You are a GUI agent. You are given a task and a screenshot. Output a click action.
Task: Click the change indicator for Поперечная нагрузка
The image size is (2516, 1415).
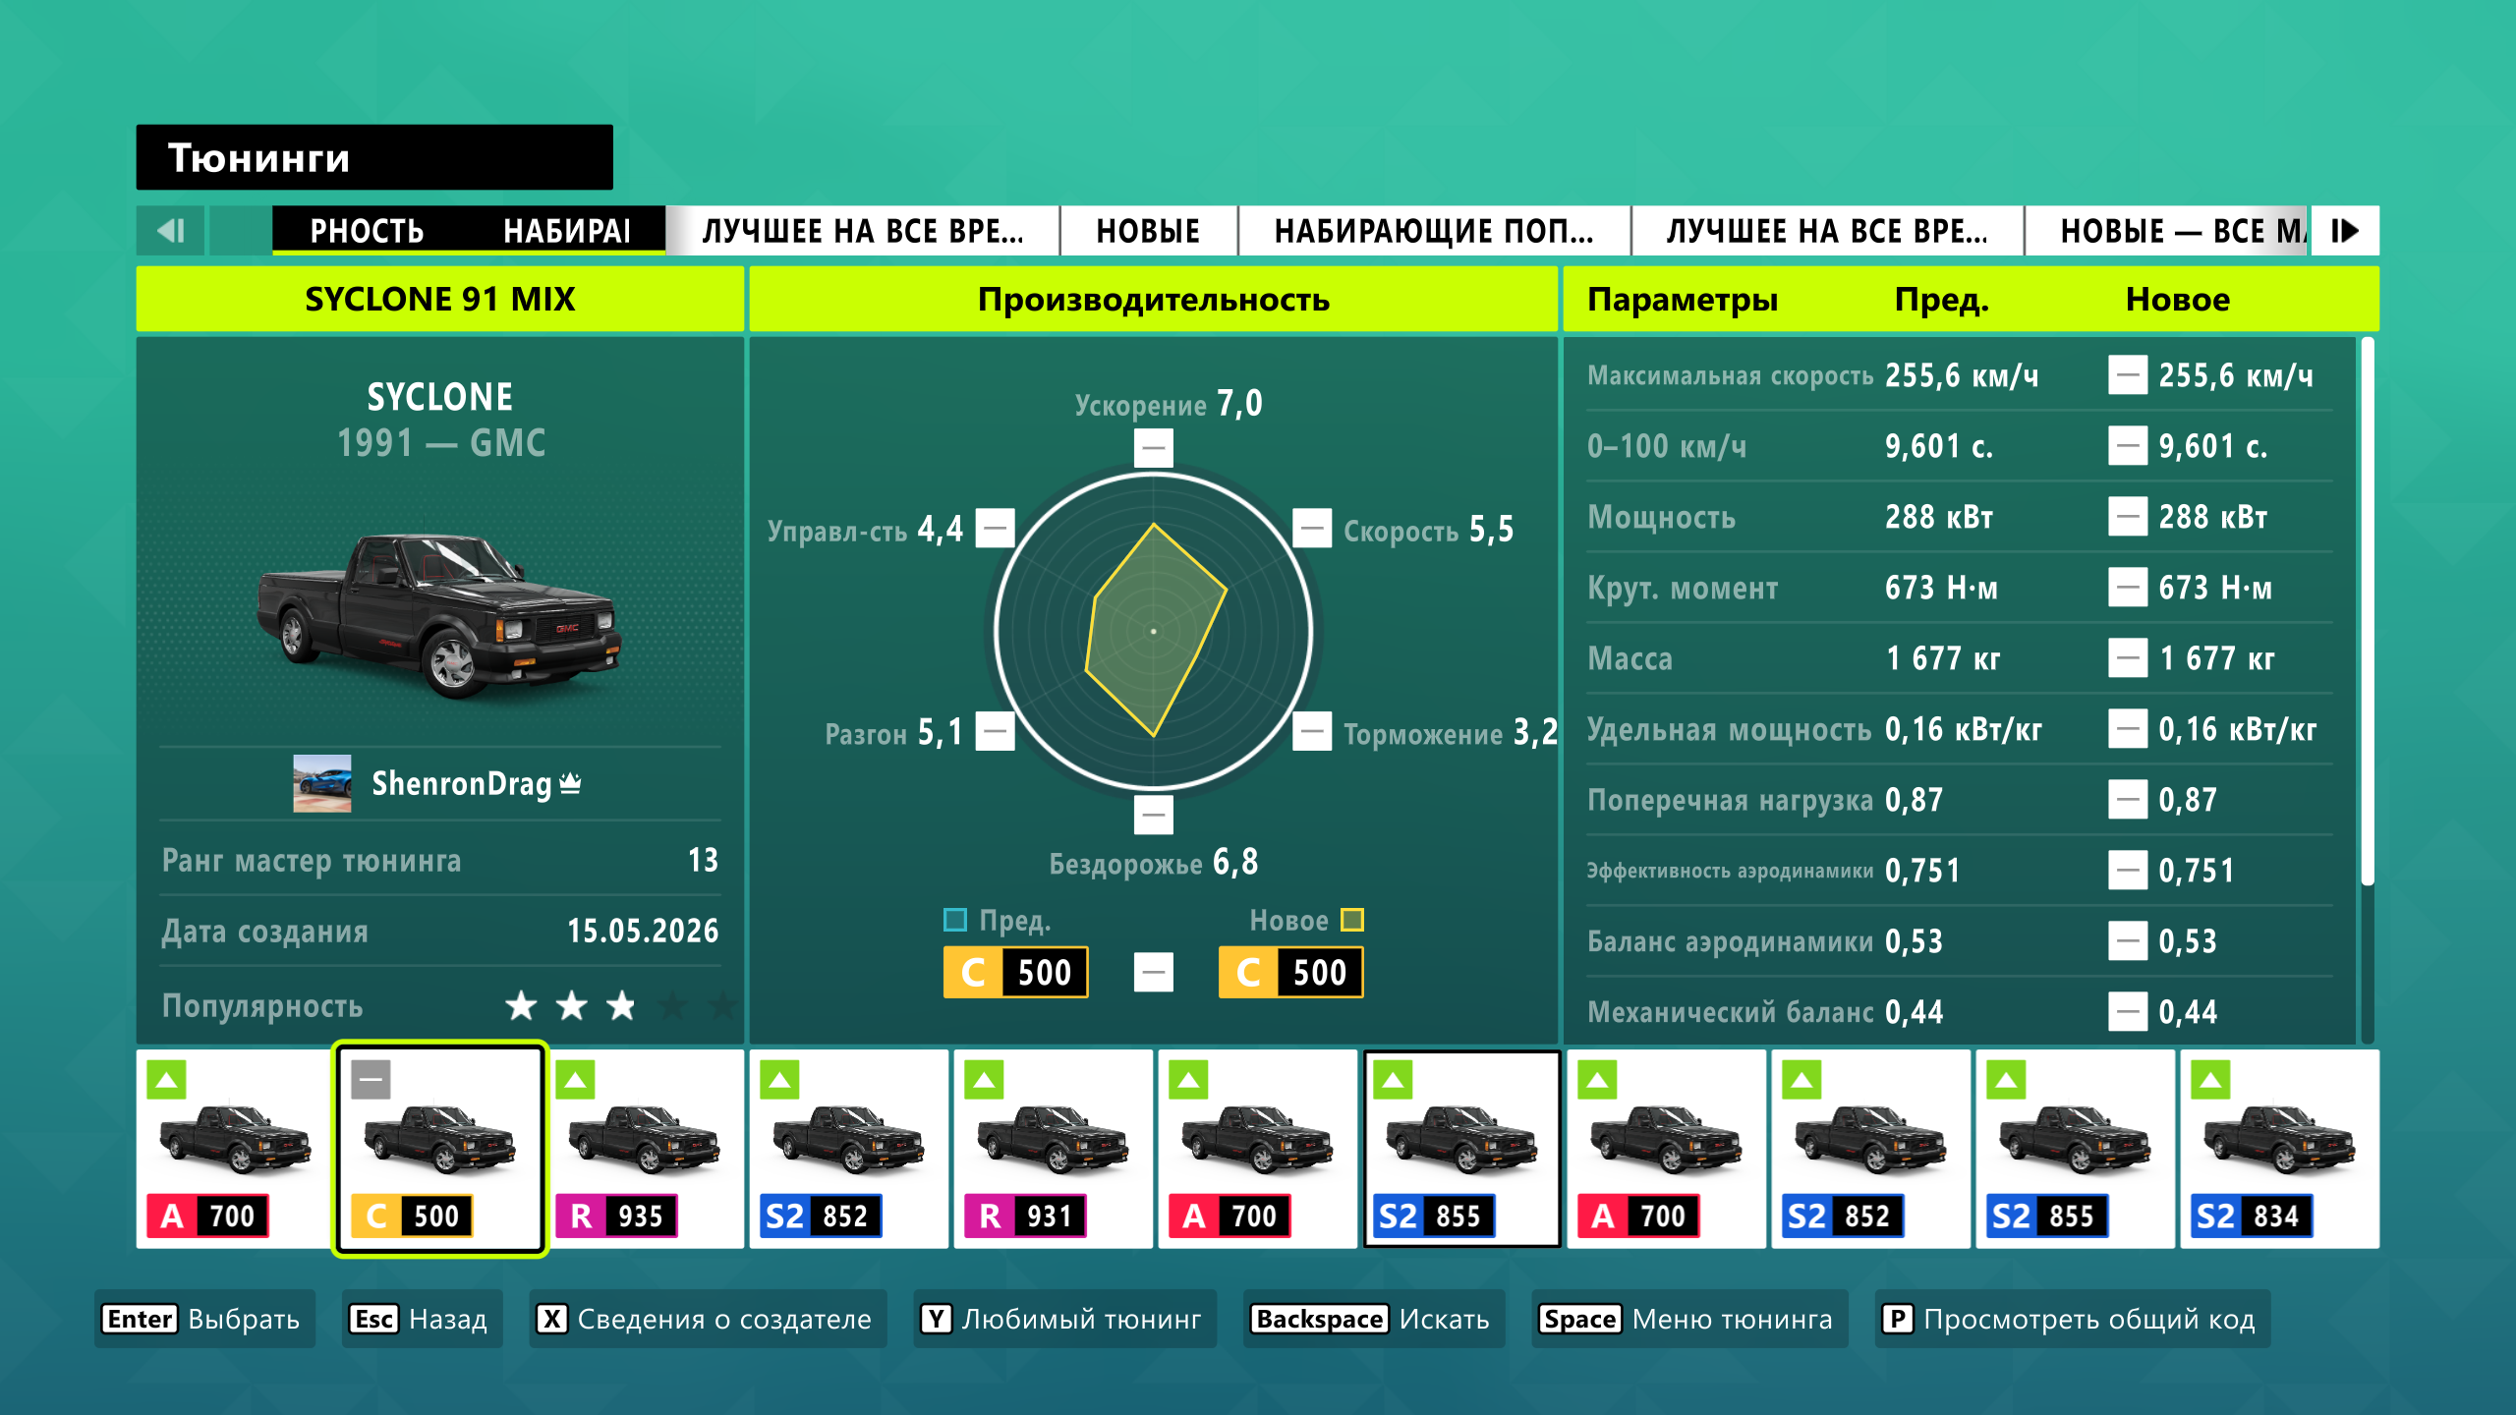(2128, 800)
